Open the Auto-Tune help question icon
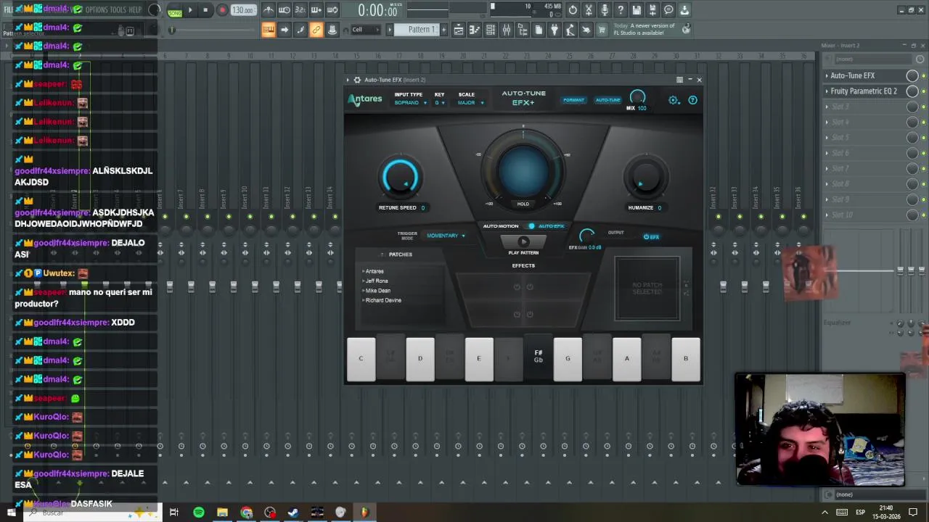 click(692, 100)
